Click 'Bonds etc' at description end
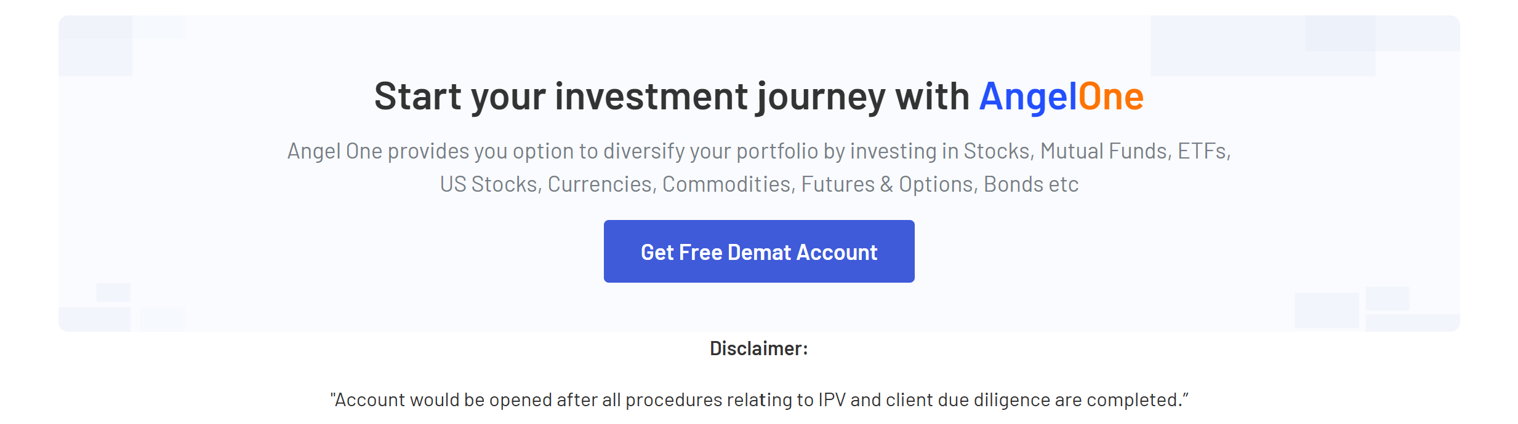Image resolution: width=1518 pixels, height=424 pixels. pos(1031,184)
